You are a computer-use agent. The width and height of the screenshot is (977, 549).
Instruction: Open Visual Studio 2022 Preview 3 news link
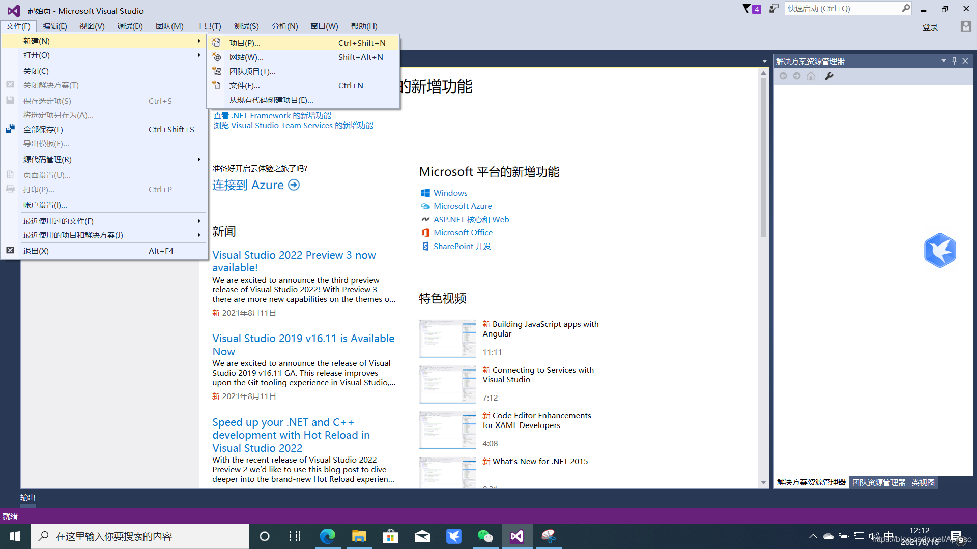tap(294, 261)
